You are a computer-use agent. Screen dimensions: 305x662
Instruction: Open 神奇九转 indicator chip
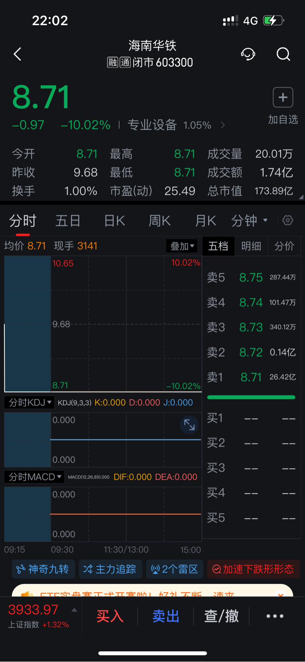(43, 569)
